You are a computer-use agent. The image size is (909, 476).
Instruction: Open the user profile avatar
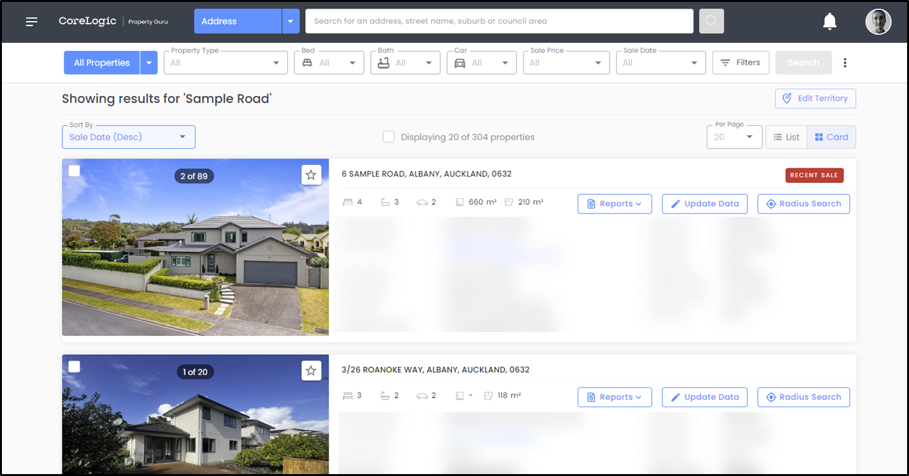[878, 22]
